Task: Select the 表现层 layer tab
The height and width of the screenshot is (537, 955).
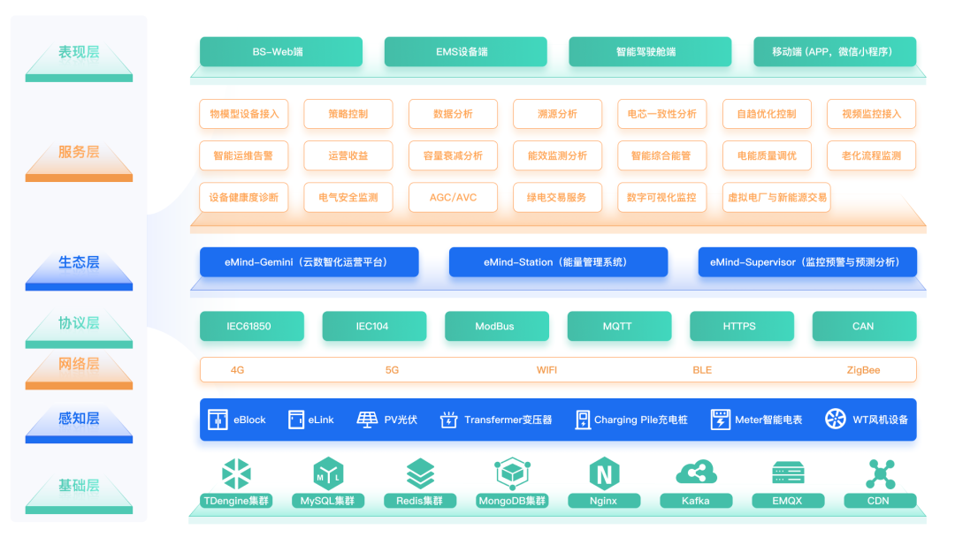Action: 79,55
